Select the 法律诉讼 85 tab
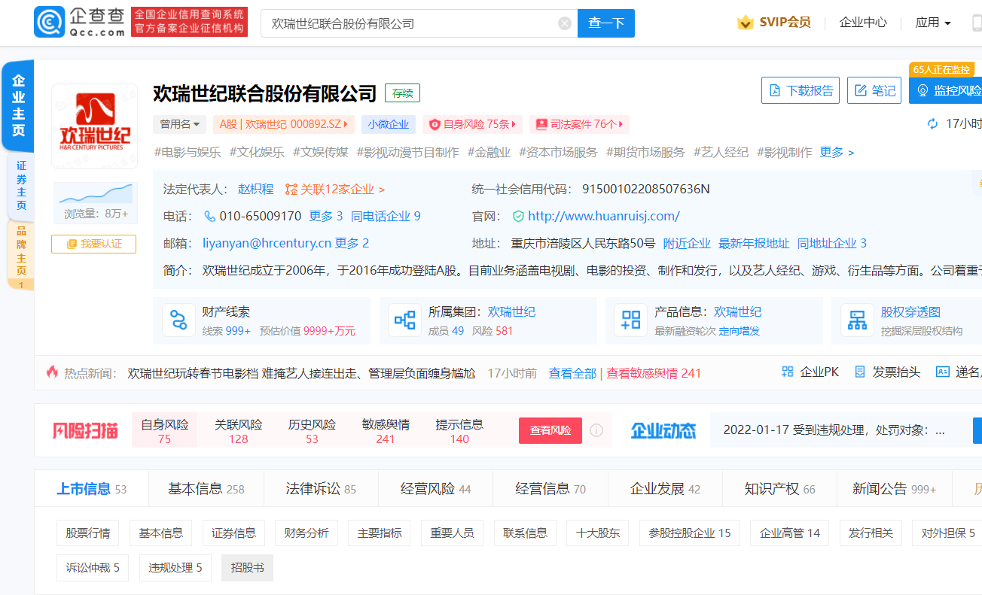982x595 pixels. pyautogui.click(x=321, y=489)
